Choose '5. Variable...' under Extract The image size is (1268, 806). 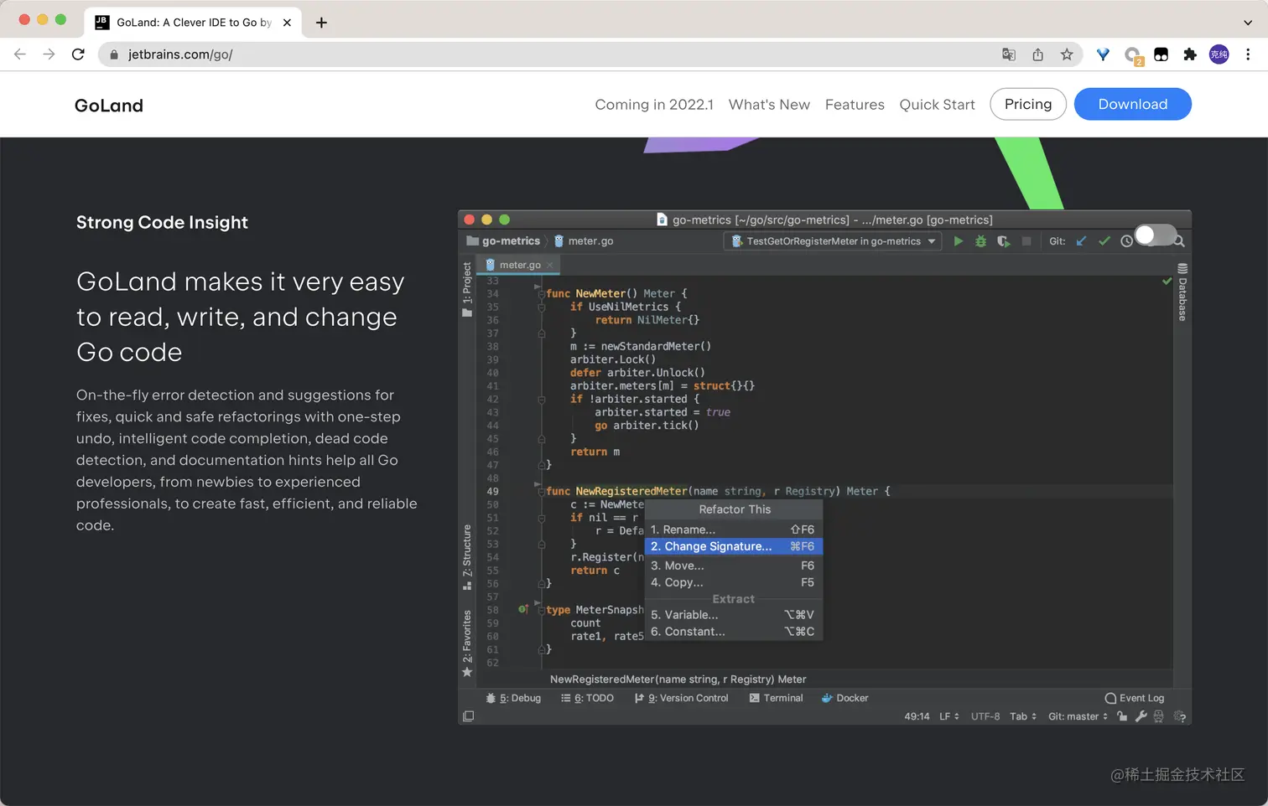(x=733, y=615)
